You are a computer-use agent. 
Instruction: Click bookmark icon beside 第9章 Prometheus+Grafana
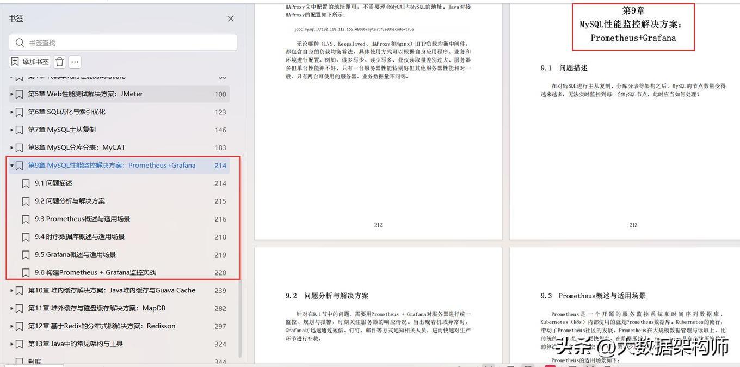pos(20,166)
